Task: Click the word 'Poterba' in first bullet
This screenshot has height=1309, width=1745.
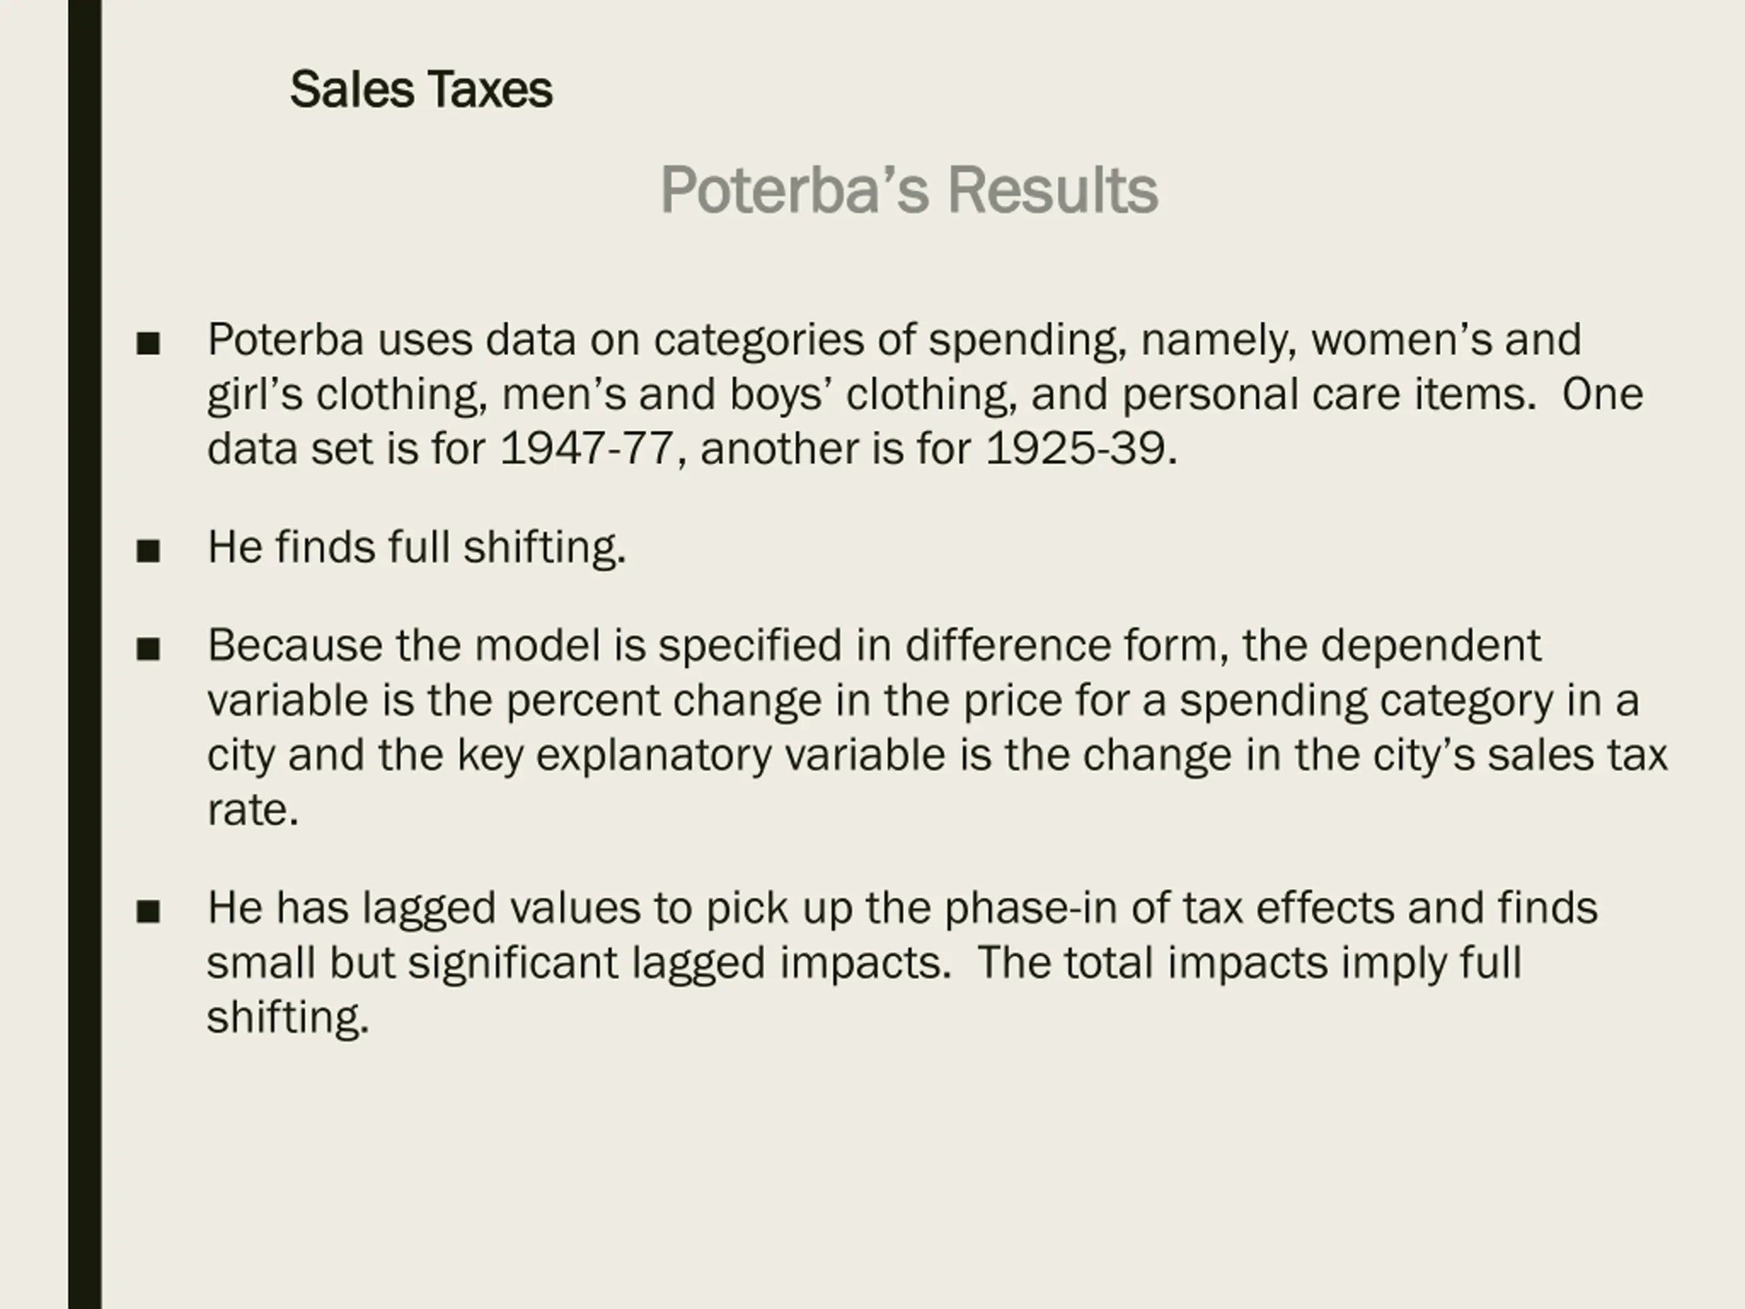Action: 286,340
